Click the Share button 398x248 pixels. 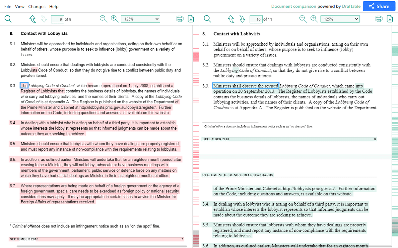[x=379, y=6]
